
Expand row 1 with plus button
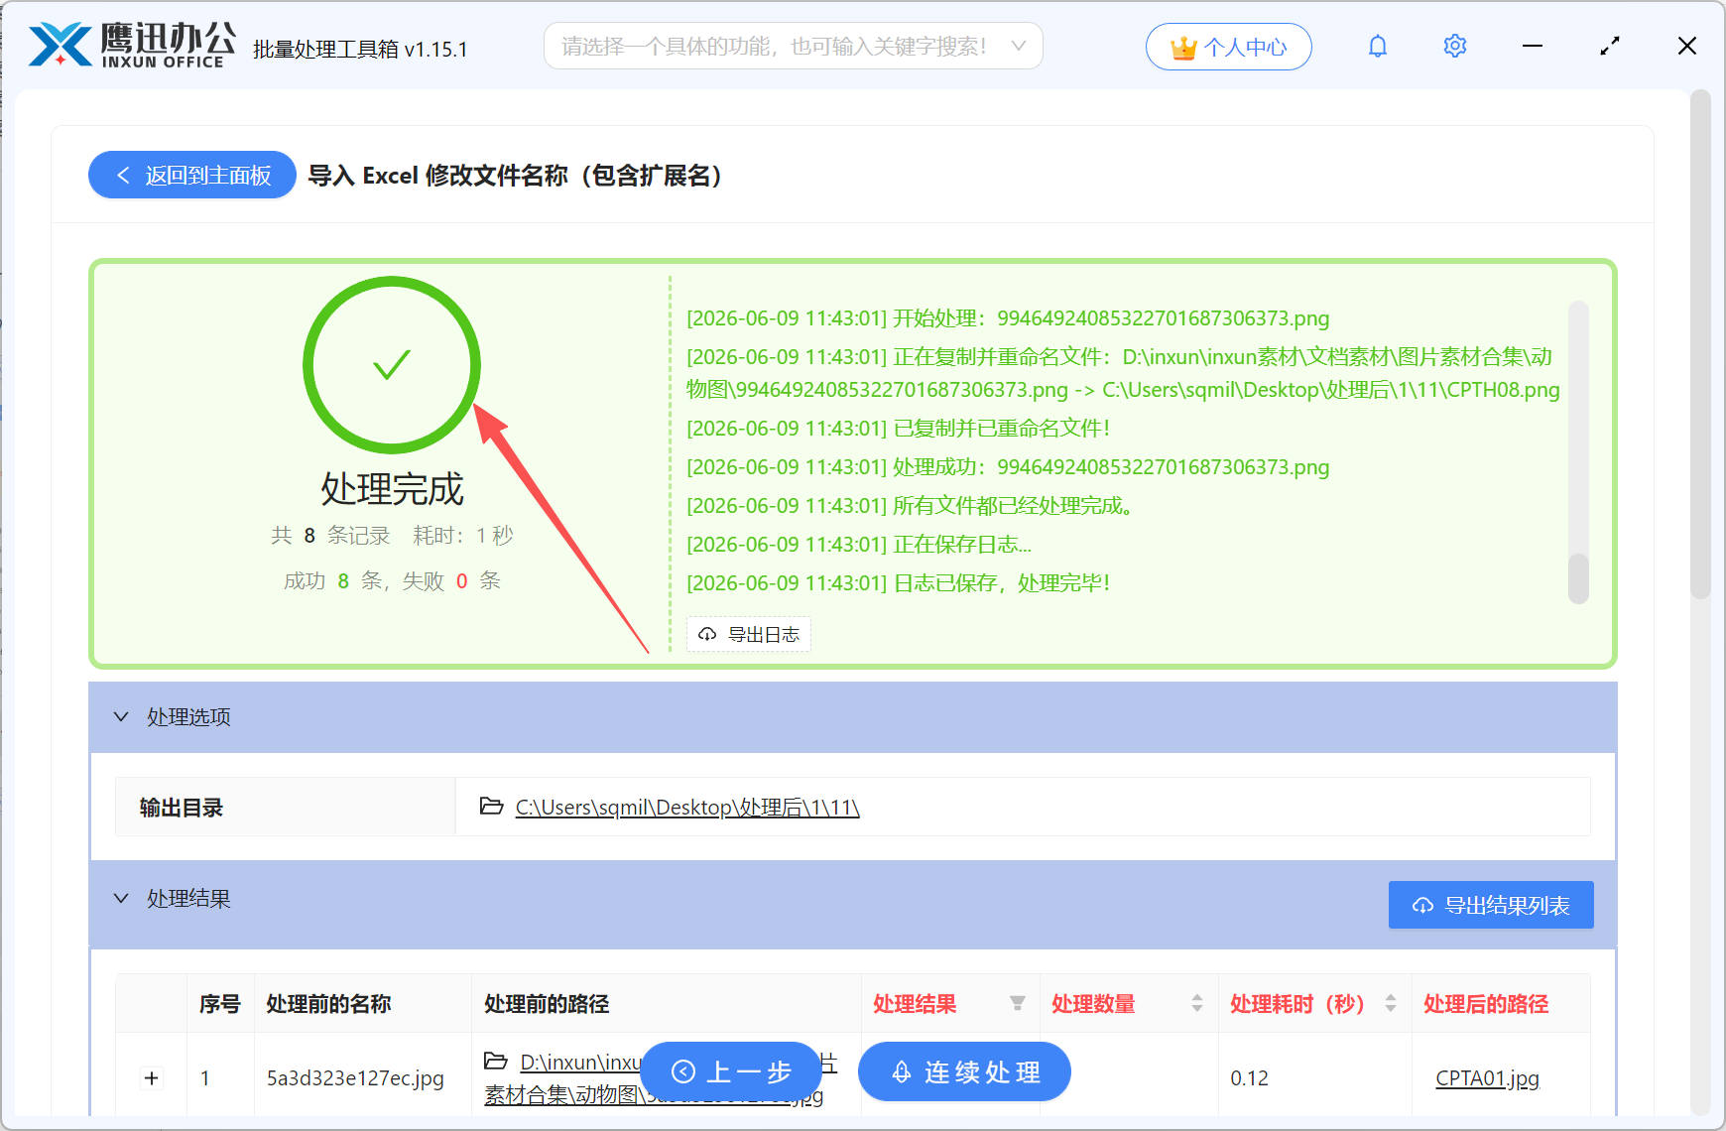tap(152, 1077)
